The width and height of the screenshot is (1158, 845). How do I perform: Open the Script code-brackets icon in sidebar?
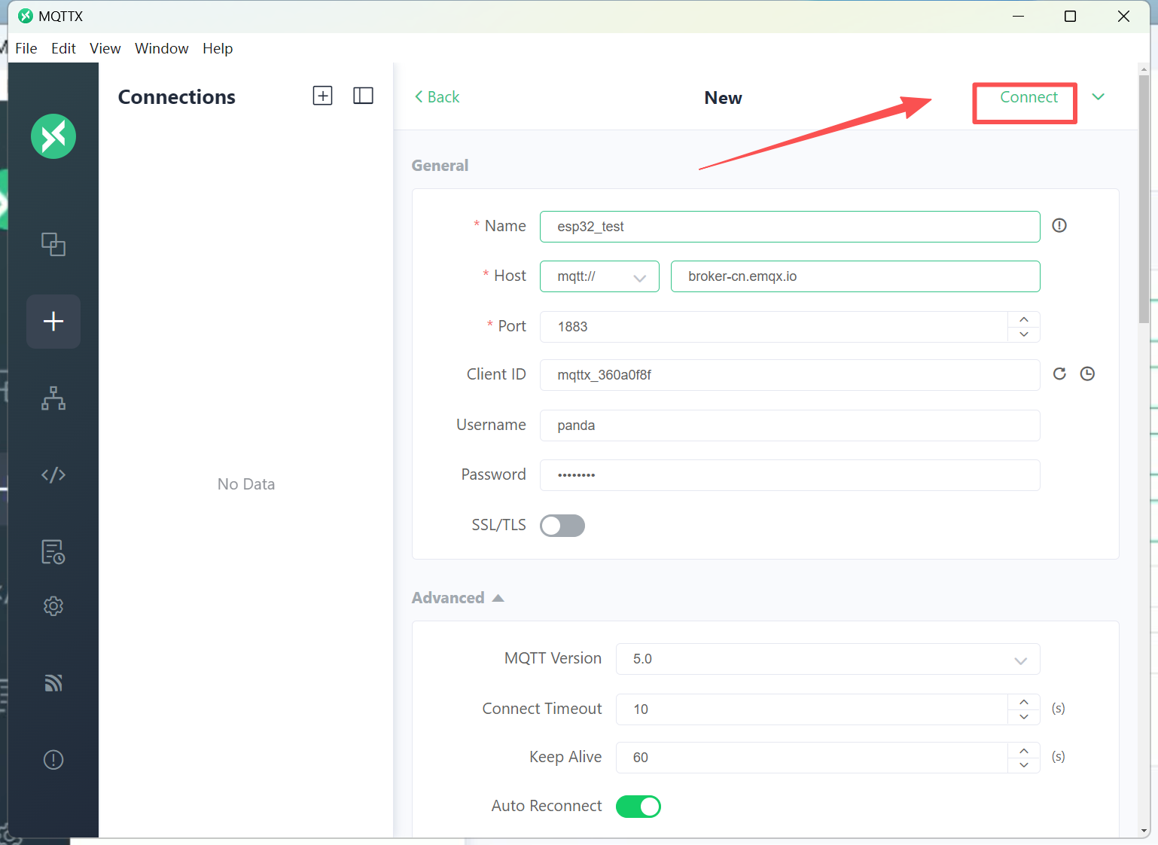(53, 474)
